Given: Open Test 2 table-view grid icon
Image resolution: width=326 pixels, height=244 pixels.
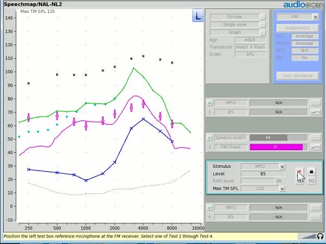Looking at the screenshot, I should point(316,138).
